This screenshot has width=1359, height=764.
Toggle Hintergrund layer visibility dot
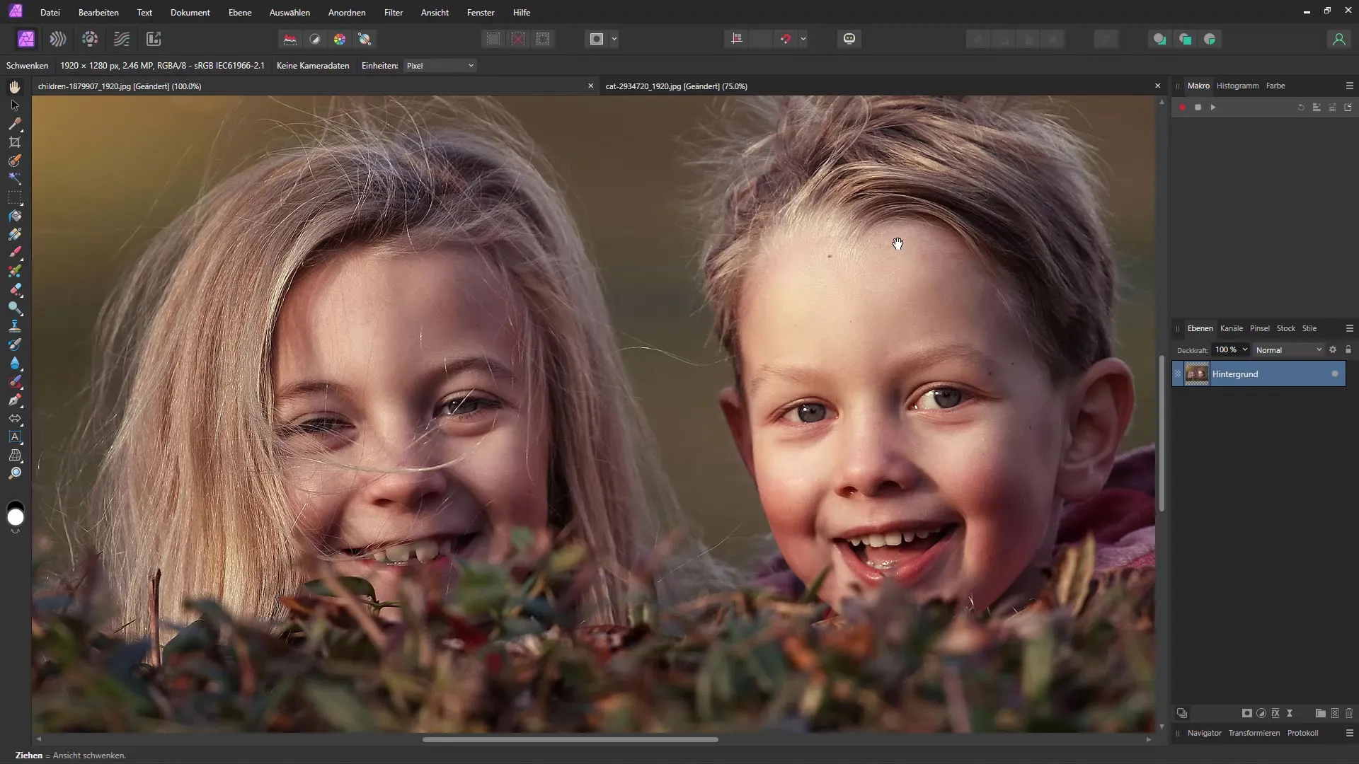1335,374
